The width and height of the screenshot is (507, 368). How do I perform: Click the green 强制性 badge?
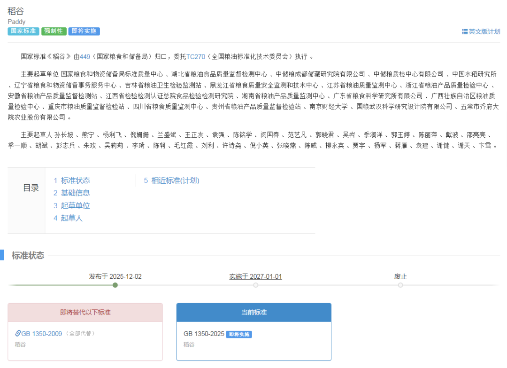(x=54, y=31)
